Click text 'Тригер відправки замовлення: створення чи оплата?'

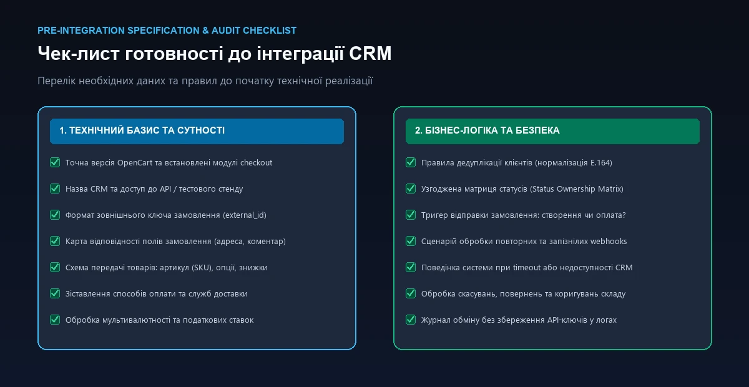(523, 215)
